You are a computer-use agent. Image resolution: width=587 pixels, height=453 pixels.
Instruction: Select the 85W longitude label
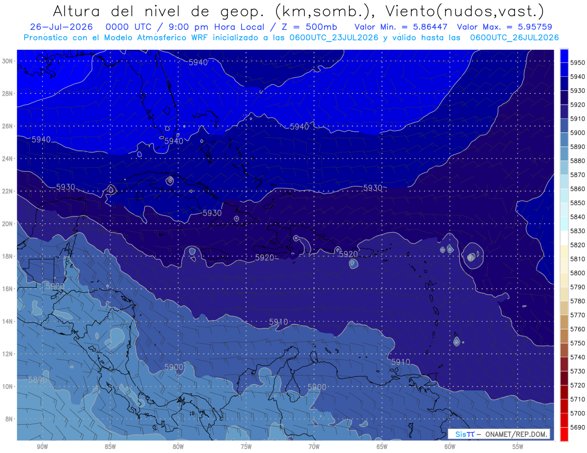110,446
